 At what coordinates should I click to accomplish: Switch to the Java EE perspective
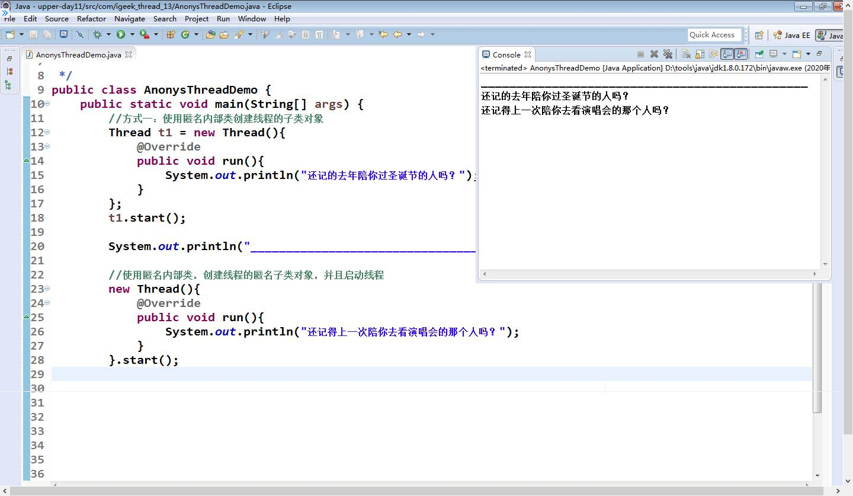[x=791, y=35]
